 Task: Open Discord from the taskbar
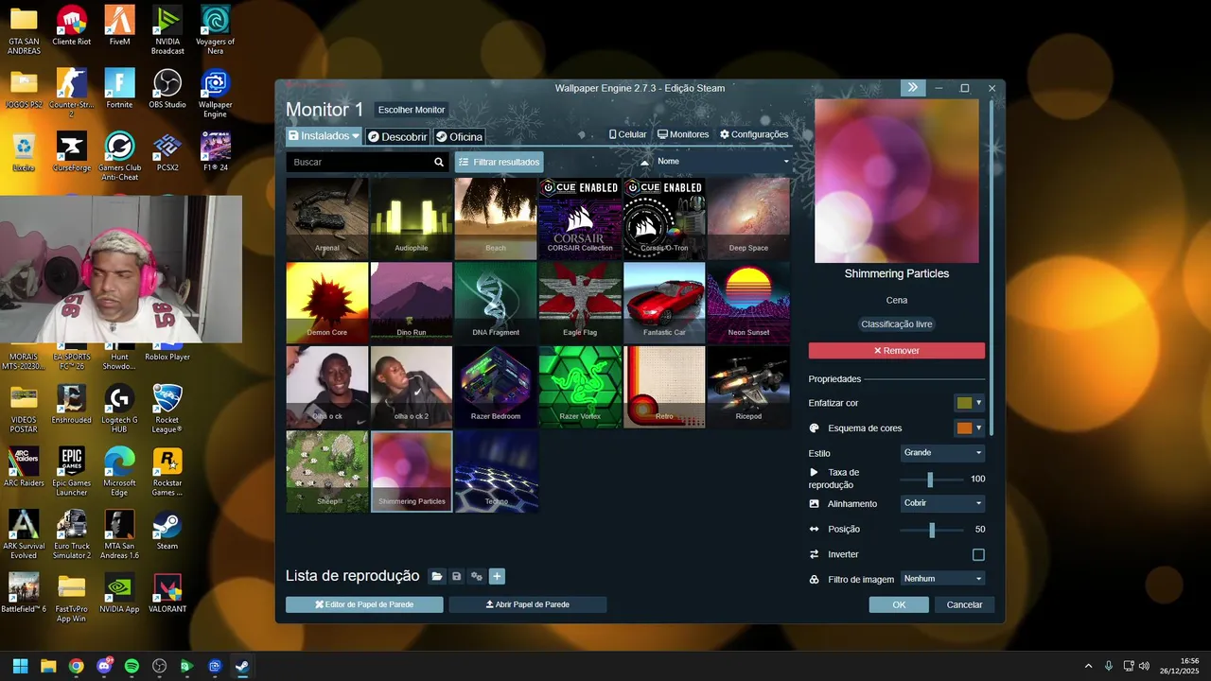tap(104, 666)
